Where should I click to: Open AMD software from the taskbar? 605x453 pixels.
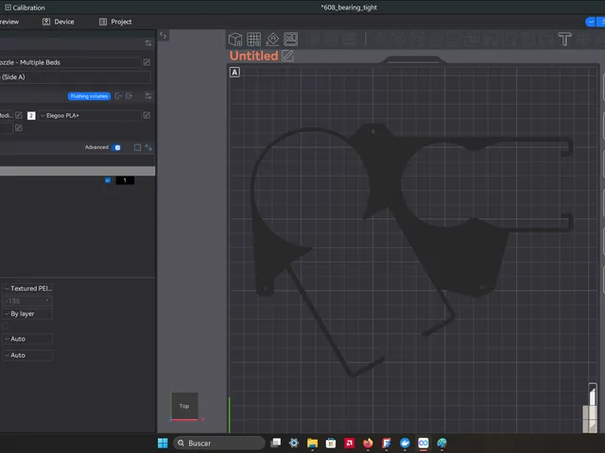point(349,443)
